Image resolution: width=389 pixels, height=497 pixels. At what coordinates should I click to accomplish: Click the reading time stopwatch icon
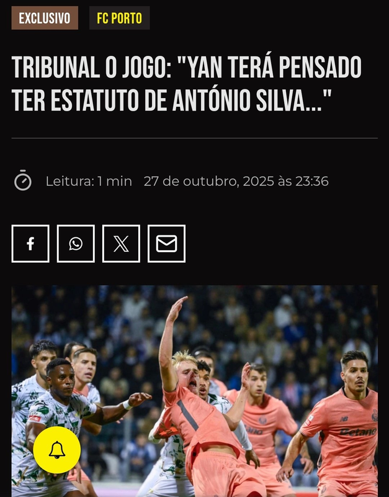coord(23,180)
